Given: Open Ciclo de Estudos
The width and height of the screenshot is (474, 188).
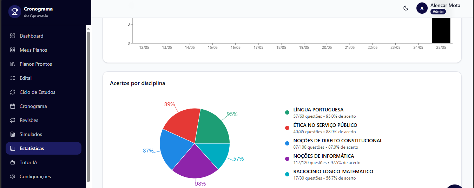Looking at the screenshot, I should 44,92.
